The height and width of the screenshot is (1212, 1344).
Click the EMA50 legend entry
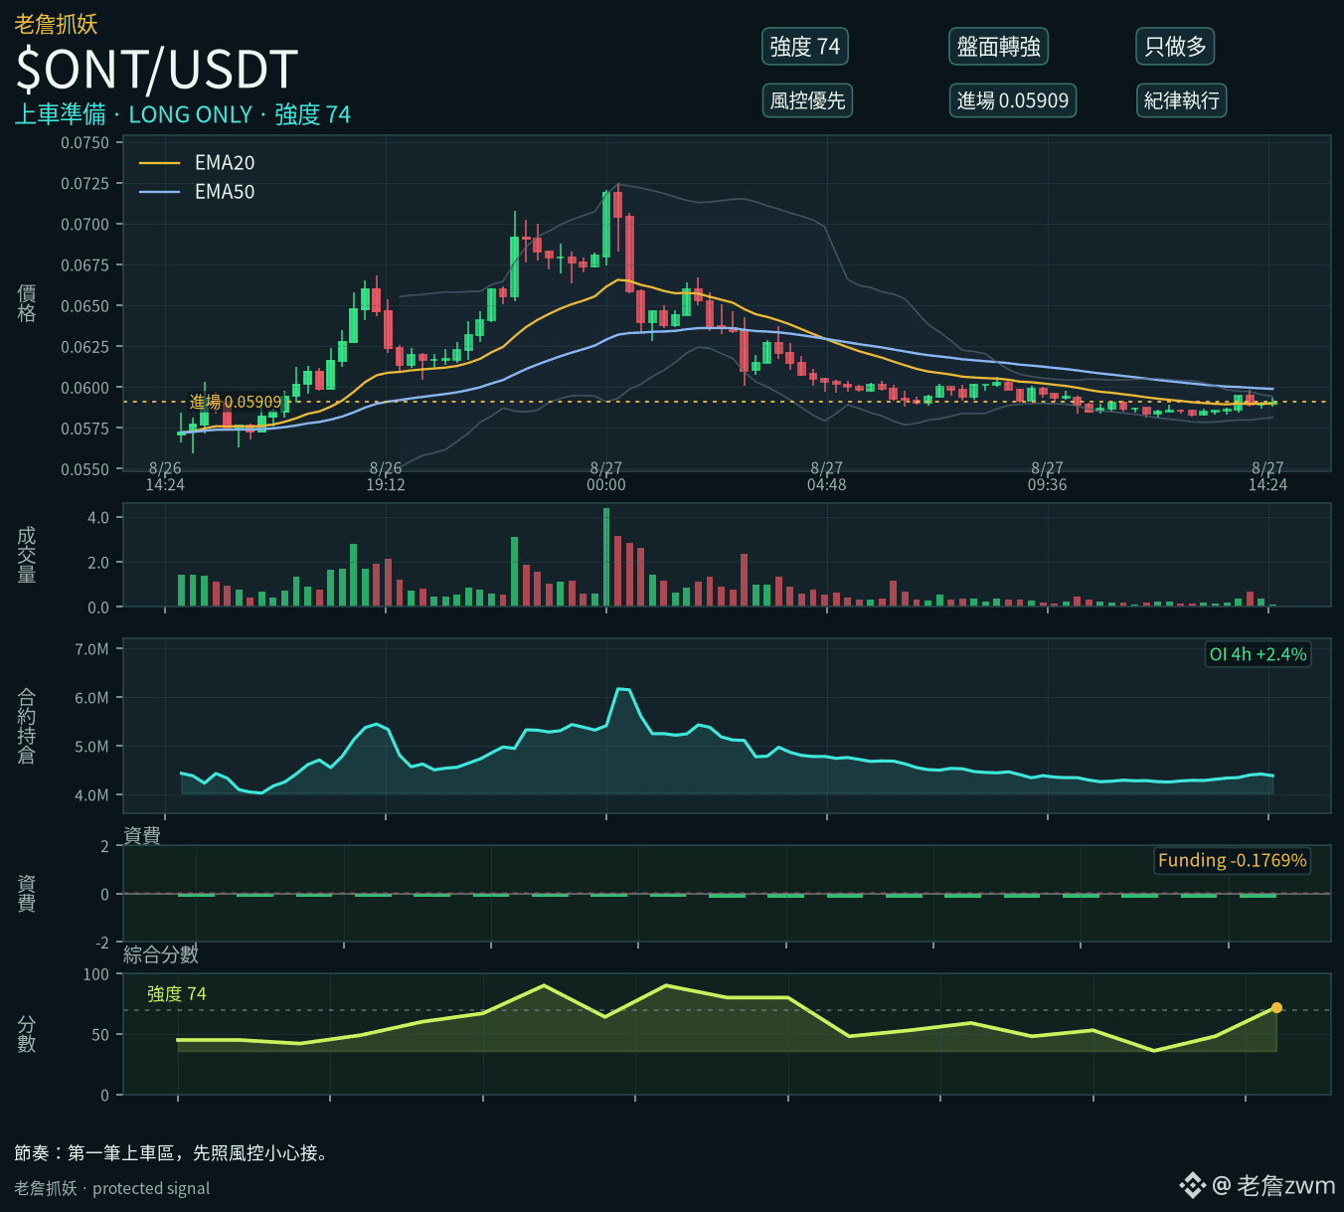(x=198, y=192)
